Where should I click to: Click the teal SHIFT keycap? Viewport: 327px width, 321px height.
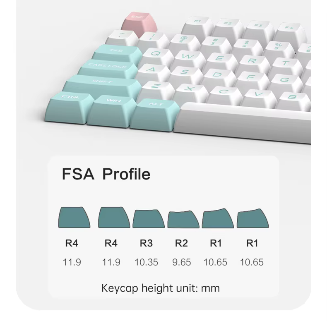pos(102,86)
